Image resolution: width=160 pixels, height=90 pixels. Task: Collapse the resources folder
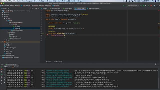pyautogui.click(x=6, y=32)
